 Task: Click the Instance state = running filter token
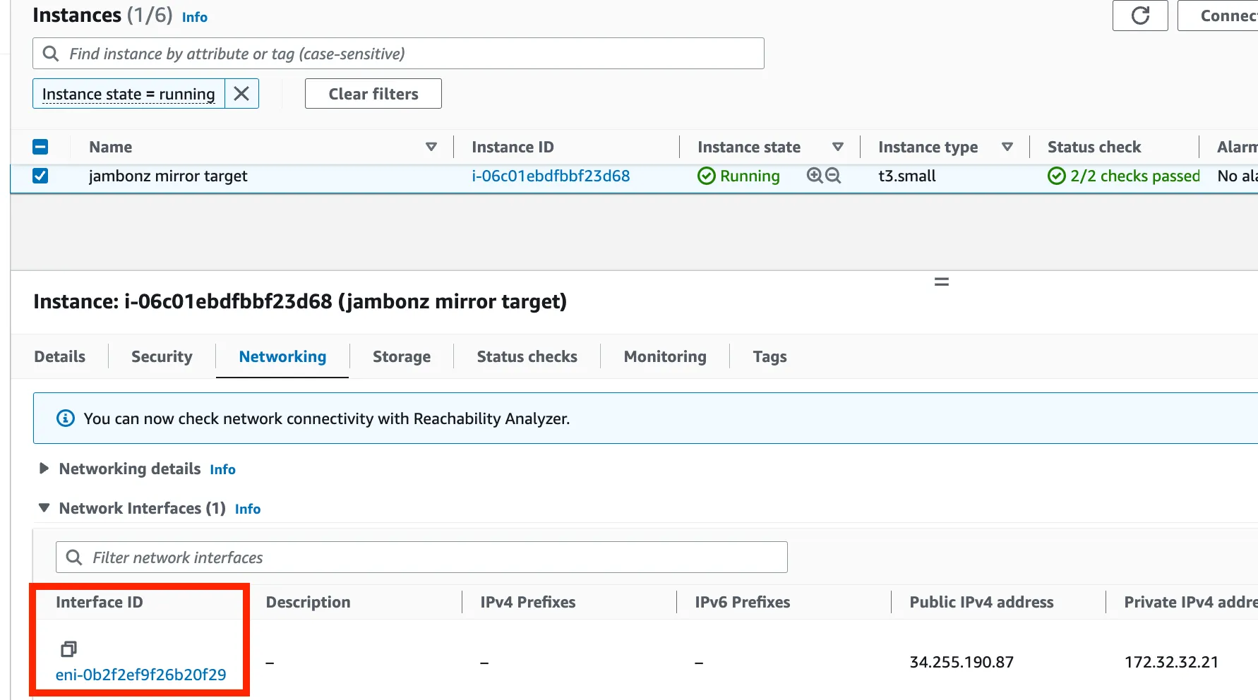pyautogui.click(x=128, y=94)
